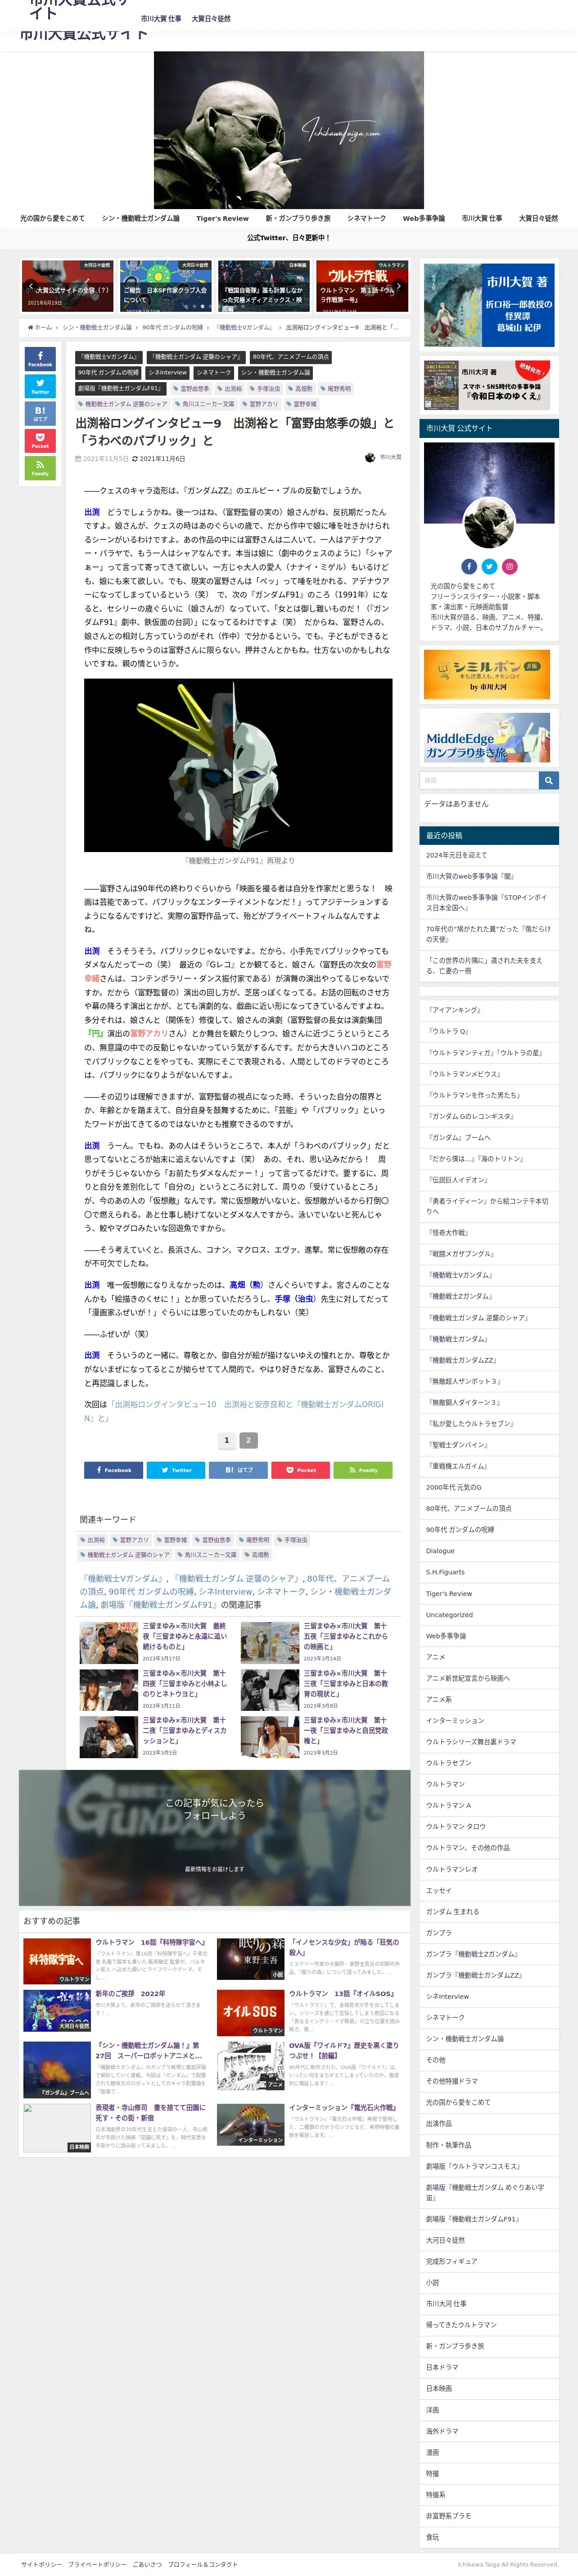The width and height of the screenshot is (578, 2576).
Task: Open author's Twitter profile circle icon
Action: pyautogui.click(x=489, y=566)
